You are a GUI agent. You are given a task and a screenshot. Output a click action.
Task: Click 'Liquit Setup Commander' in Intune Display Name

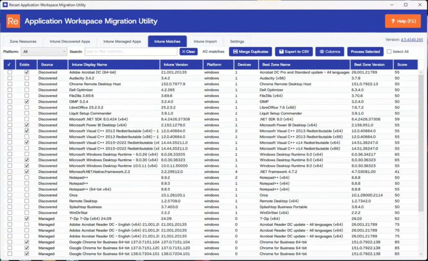coord(90,113)
